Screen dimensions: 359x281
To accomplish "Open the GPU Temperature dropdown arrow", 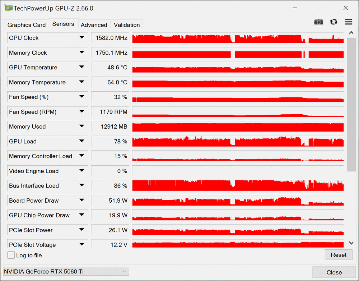I will tap(82, 67).
